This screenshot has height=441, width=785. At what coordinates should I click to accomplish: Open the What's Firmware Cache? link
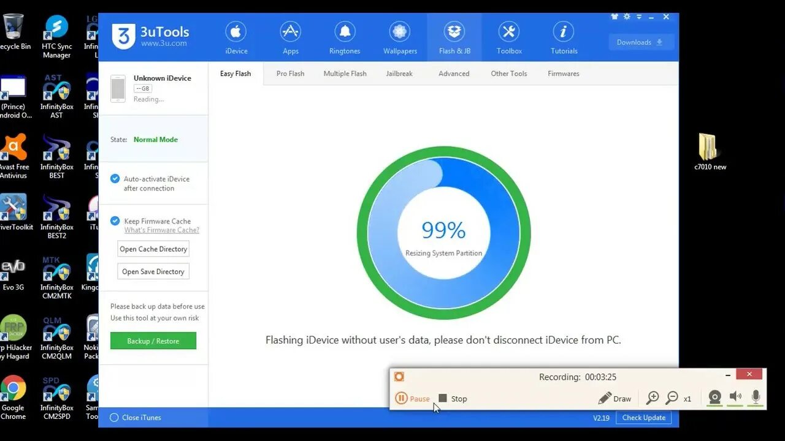[x=162, y=230]
